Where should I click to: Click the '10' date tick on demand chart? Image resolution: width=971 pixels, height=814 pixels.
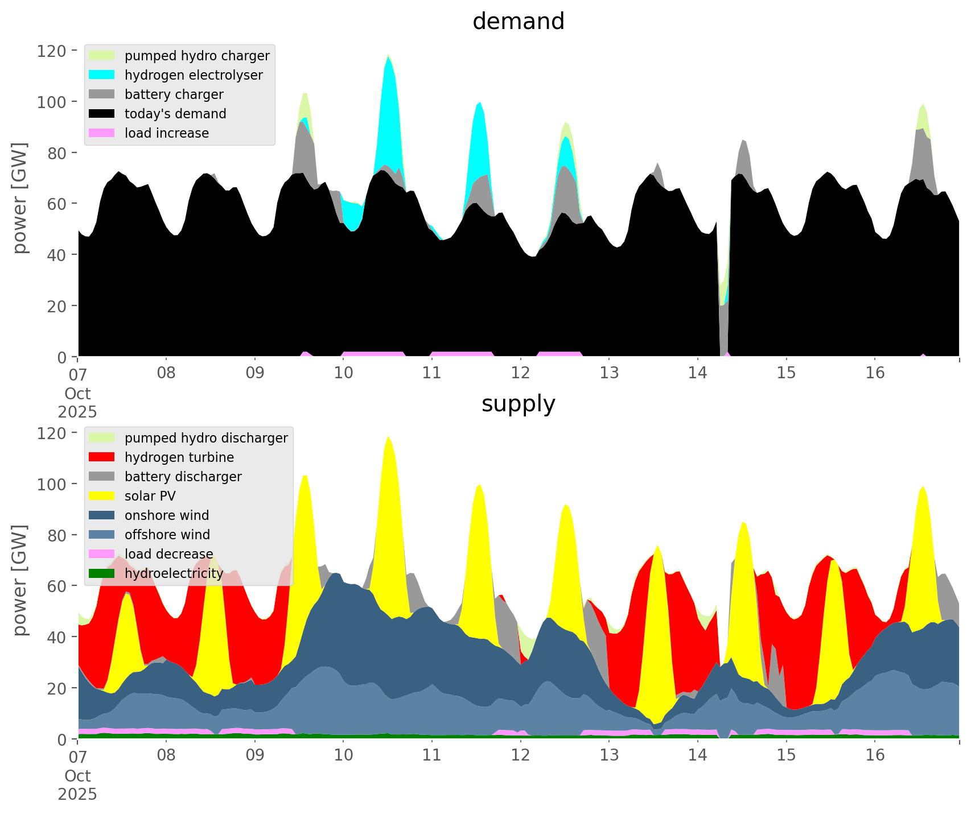[343, 373]
